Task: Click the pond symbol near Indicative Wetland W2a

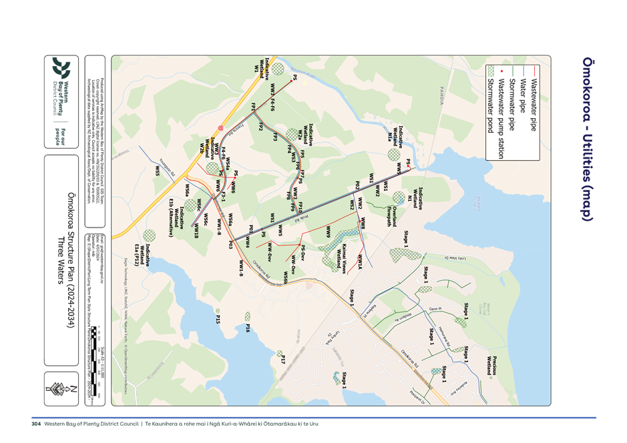Action: click(x=292, y=134)
